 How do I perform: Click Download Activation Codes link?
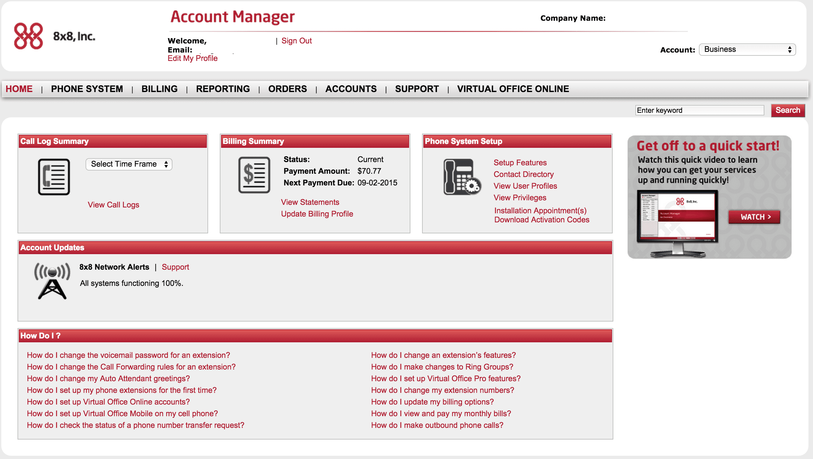tap(541, 220)
